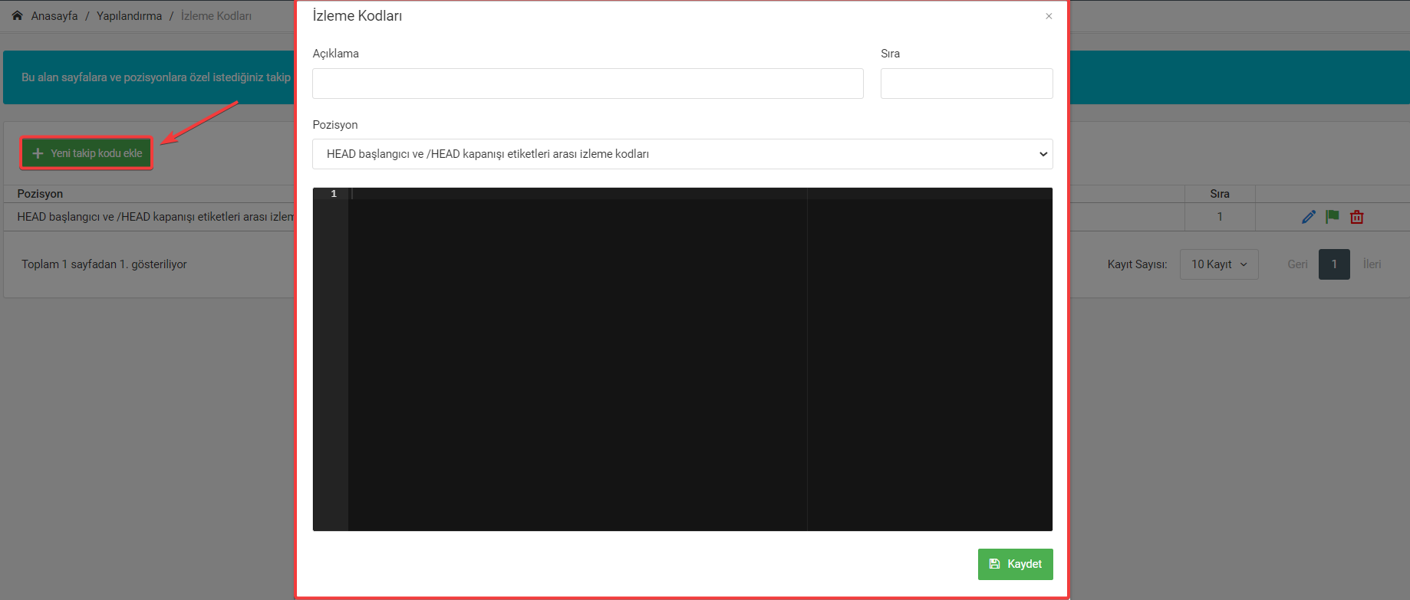Click the Sıra column header in table

pyautogui.click(x=1220, y=194)
